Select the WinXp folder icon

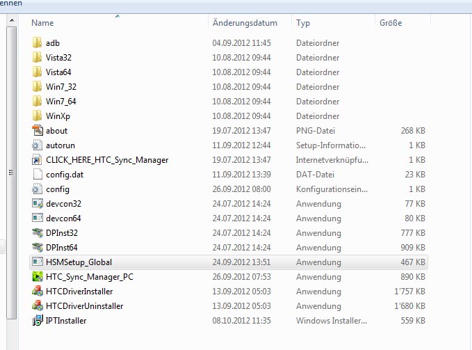pos(37,116)
